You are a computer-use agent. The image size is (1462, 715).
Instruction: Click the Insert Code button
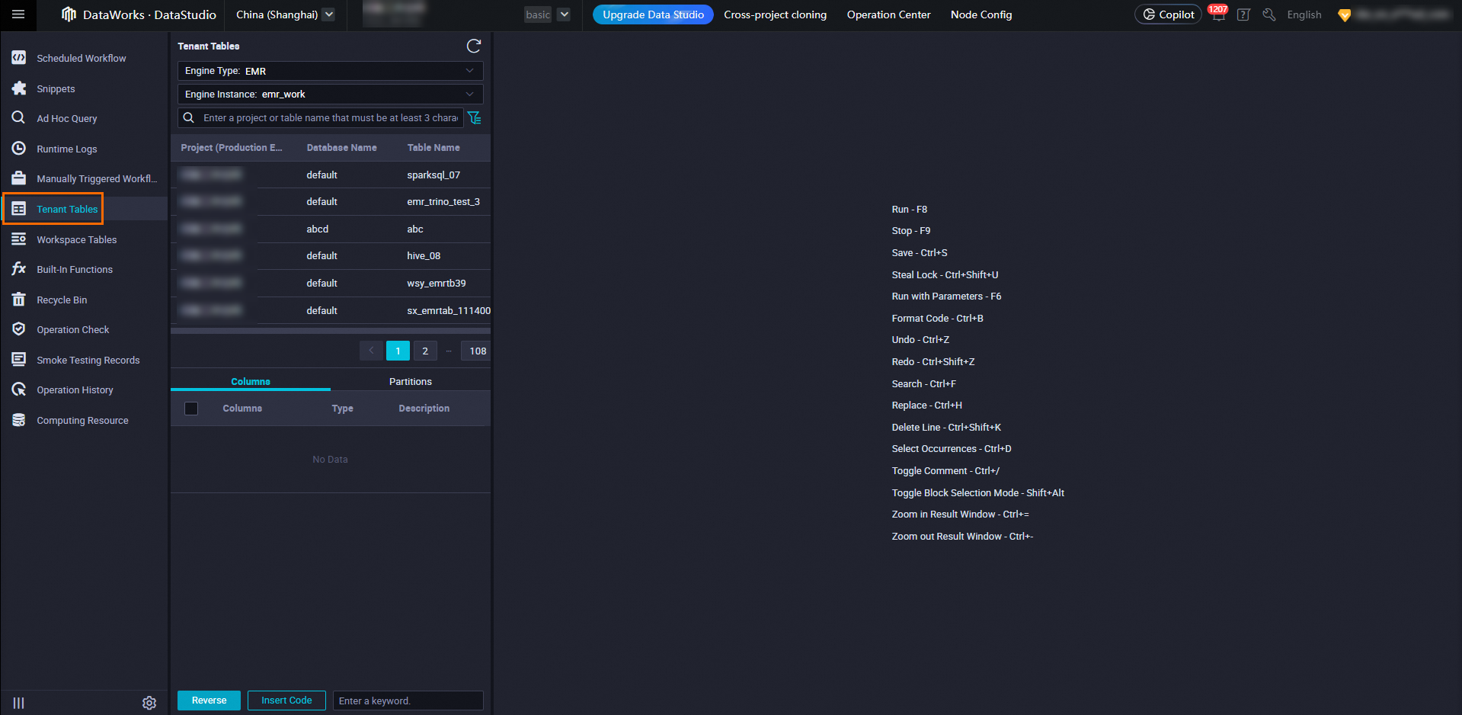(286, 701)
